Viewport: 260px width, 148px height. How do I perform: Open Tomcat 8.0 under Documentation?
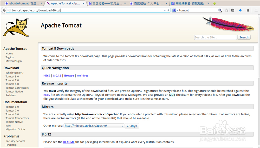(x=12, y=107)
